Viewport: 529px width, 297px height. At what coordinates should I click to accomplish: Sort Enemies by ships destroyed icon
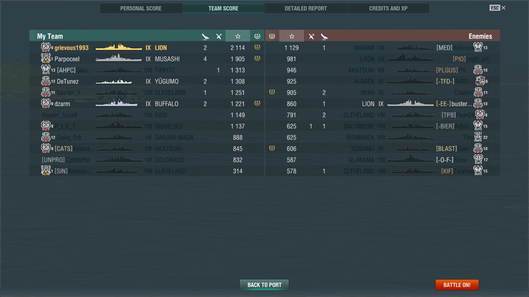coord(325,36)
